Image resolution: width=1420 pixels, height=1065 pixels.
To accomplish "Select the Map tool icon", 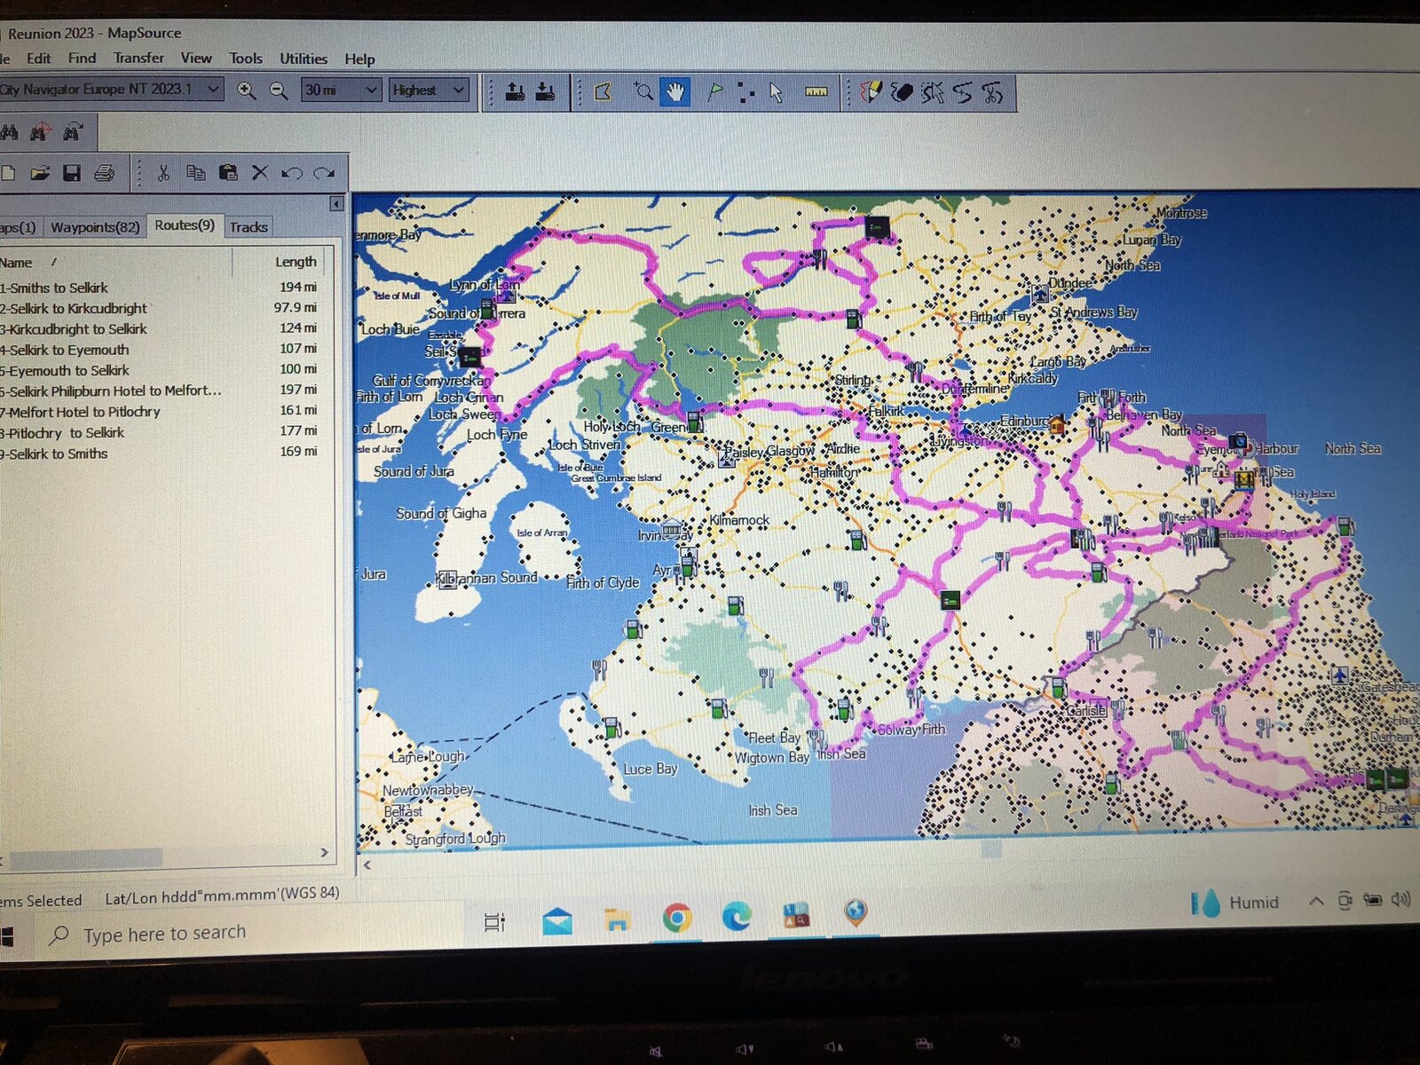I will click(x=603, y=91).
